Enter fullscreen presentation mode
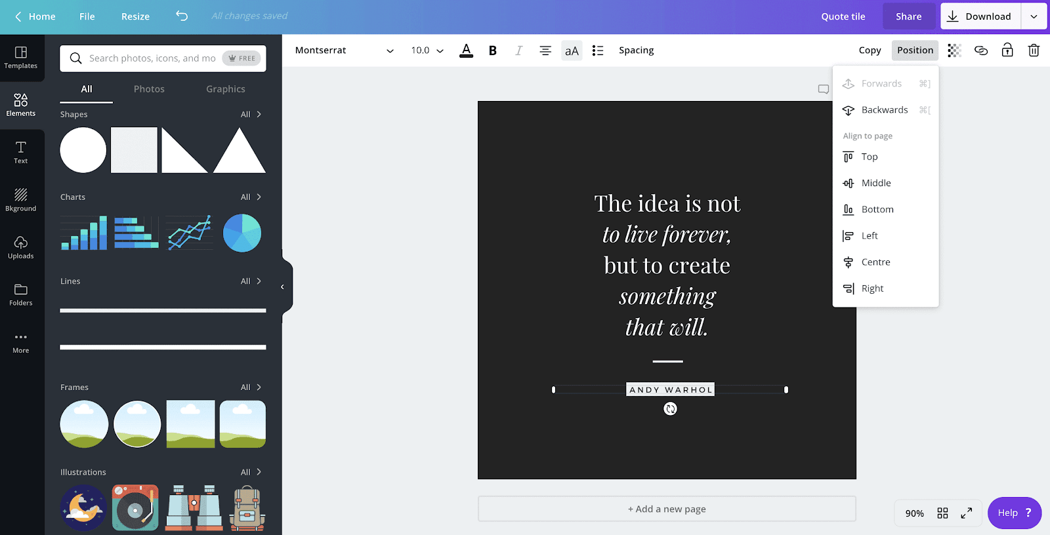Viewport: 1050px width, 535px height. [x=967, y=513]
